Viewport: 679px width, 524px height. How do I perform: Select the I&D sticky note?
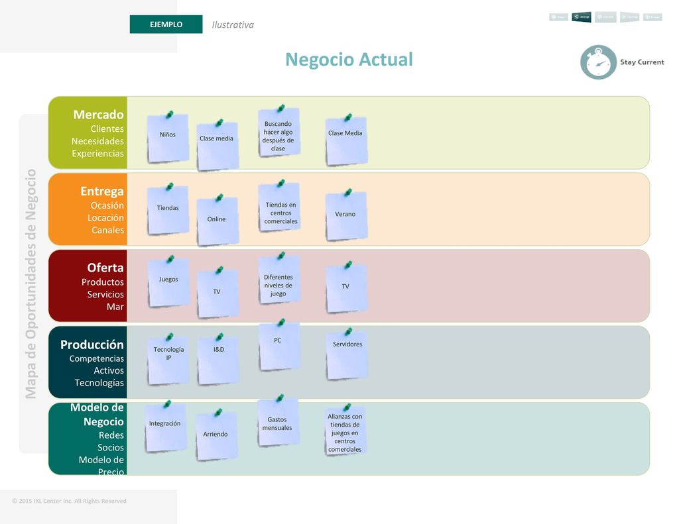(217, 360)
